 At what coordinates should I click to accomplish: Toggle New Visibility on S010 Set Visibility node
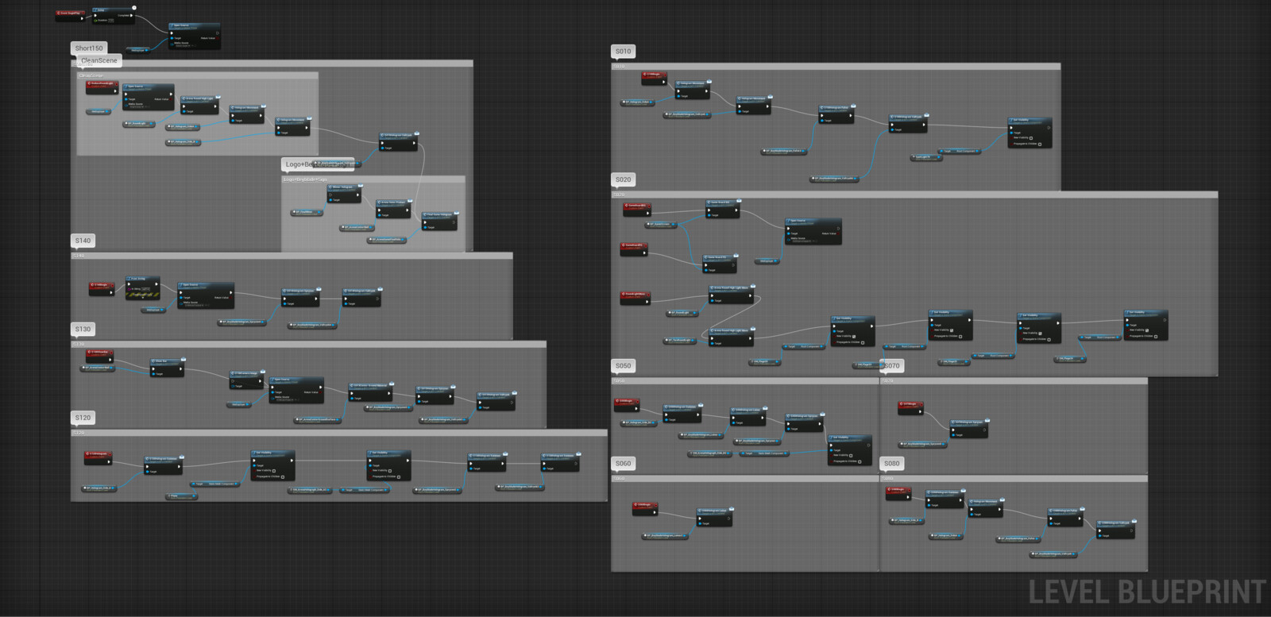coord(1031,138)
